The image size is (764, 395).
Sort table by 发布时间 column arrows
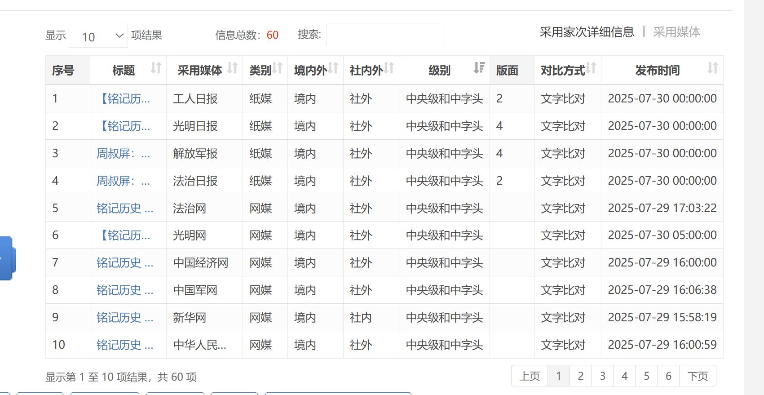[713, 68]
